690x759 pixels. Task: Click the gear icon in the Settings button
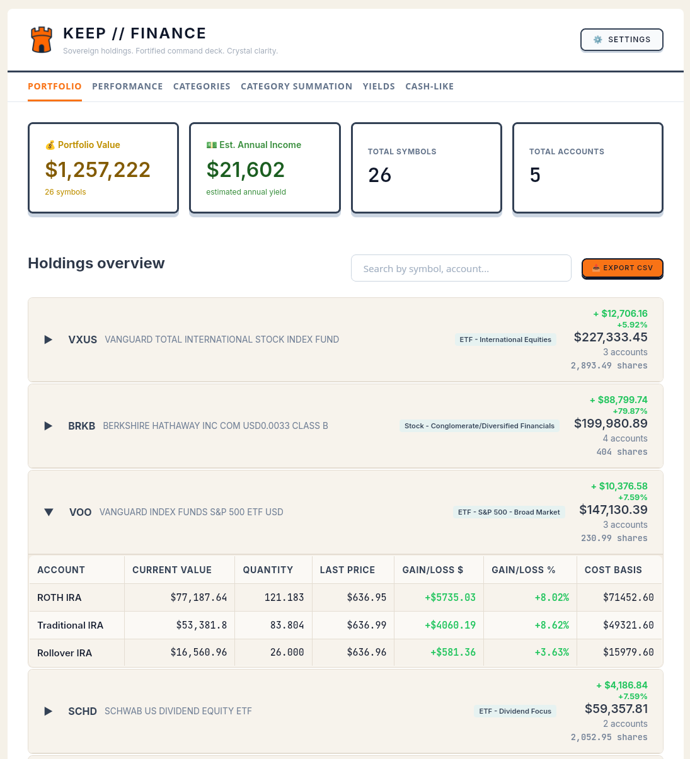[597, 39]
